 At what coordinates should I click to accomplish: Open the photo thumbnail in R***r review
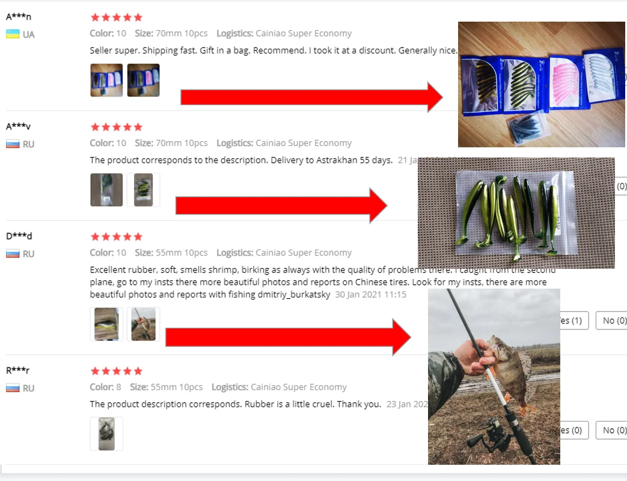point(106,434)
